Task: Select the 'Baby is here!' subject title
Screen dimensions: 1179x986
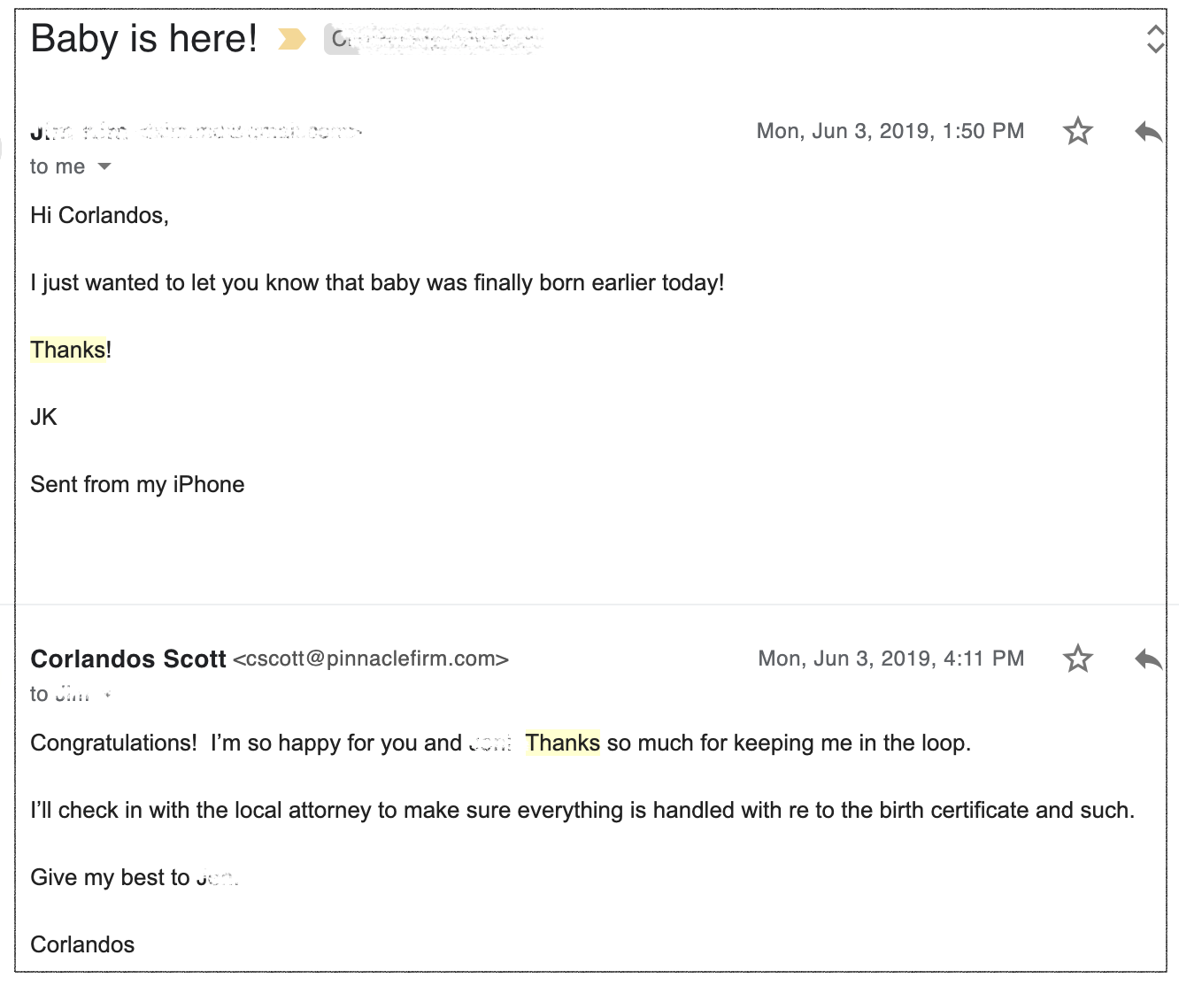Action: 143,39
